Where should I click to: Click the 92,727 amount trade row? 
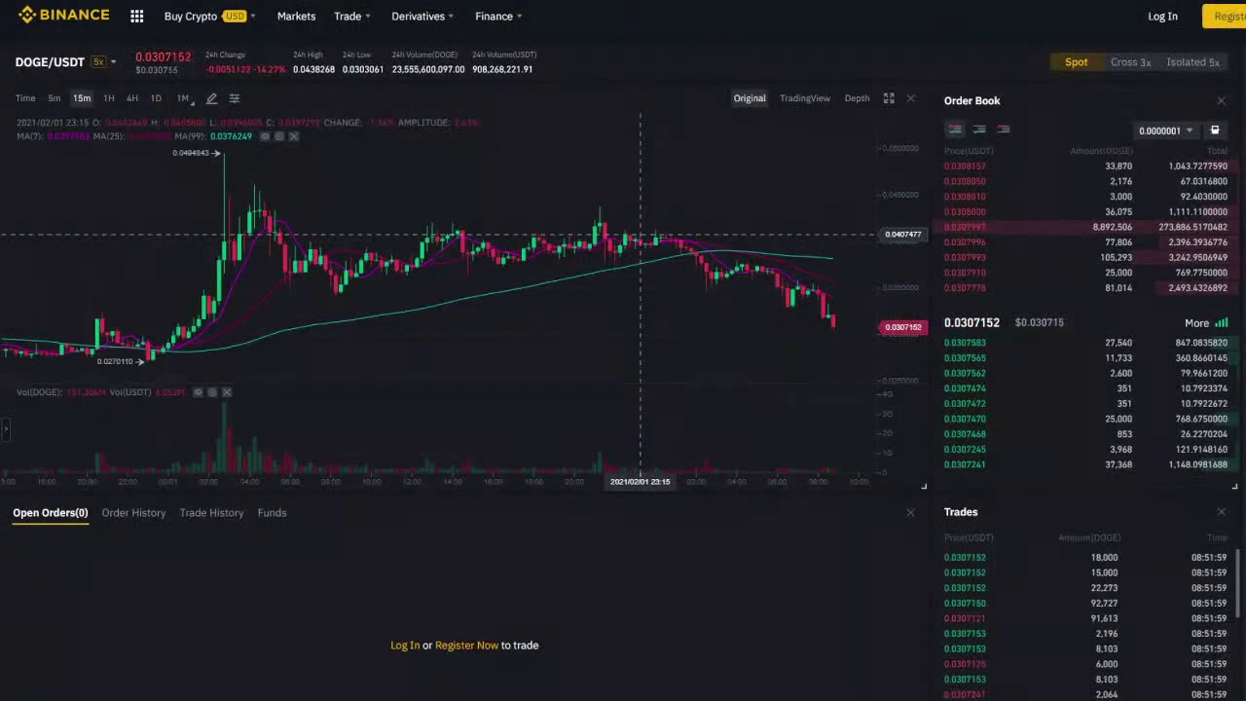click(x=1085, y=604)
